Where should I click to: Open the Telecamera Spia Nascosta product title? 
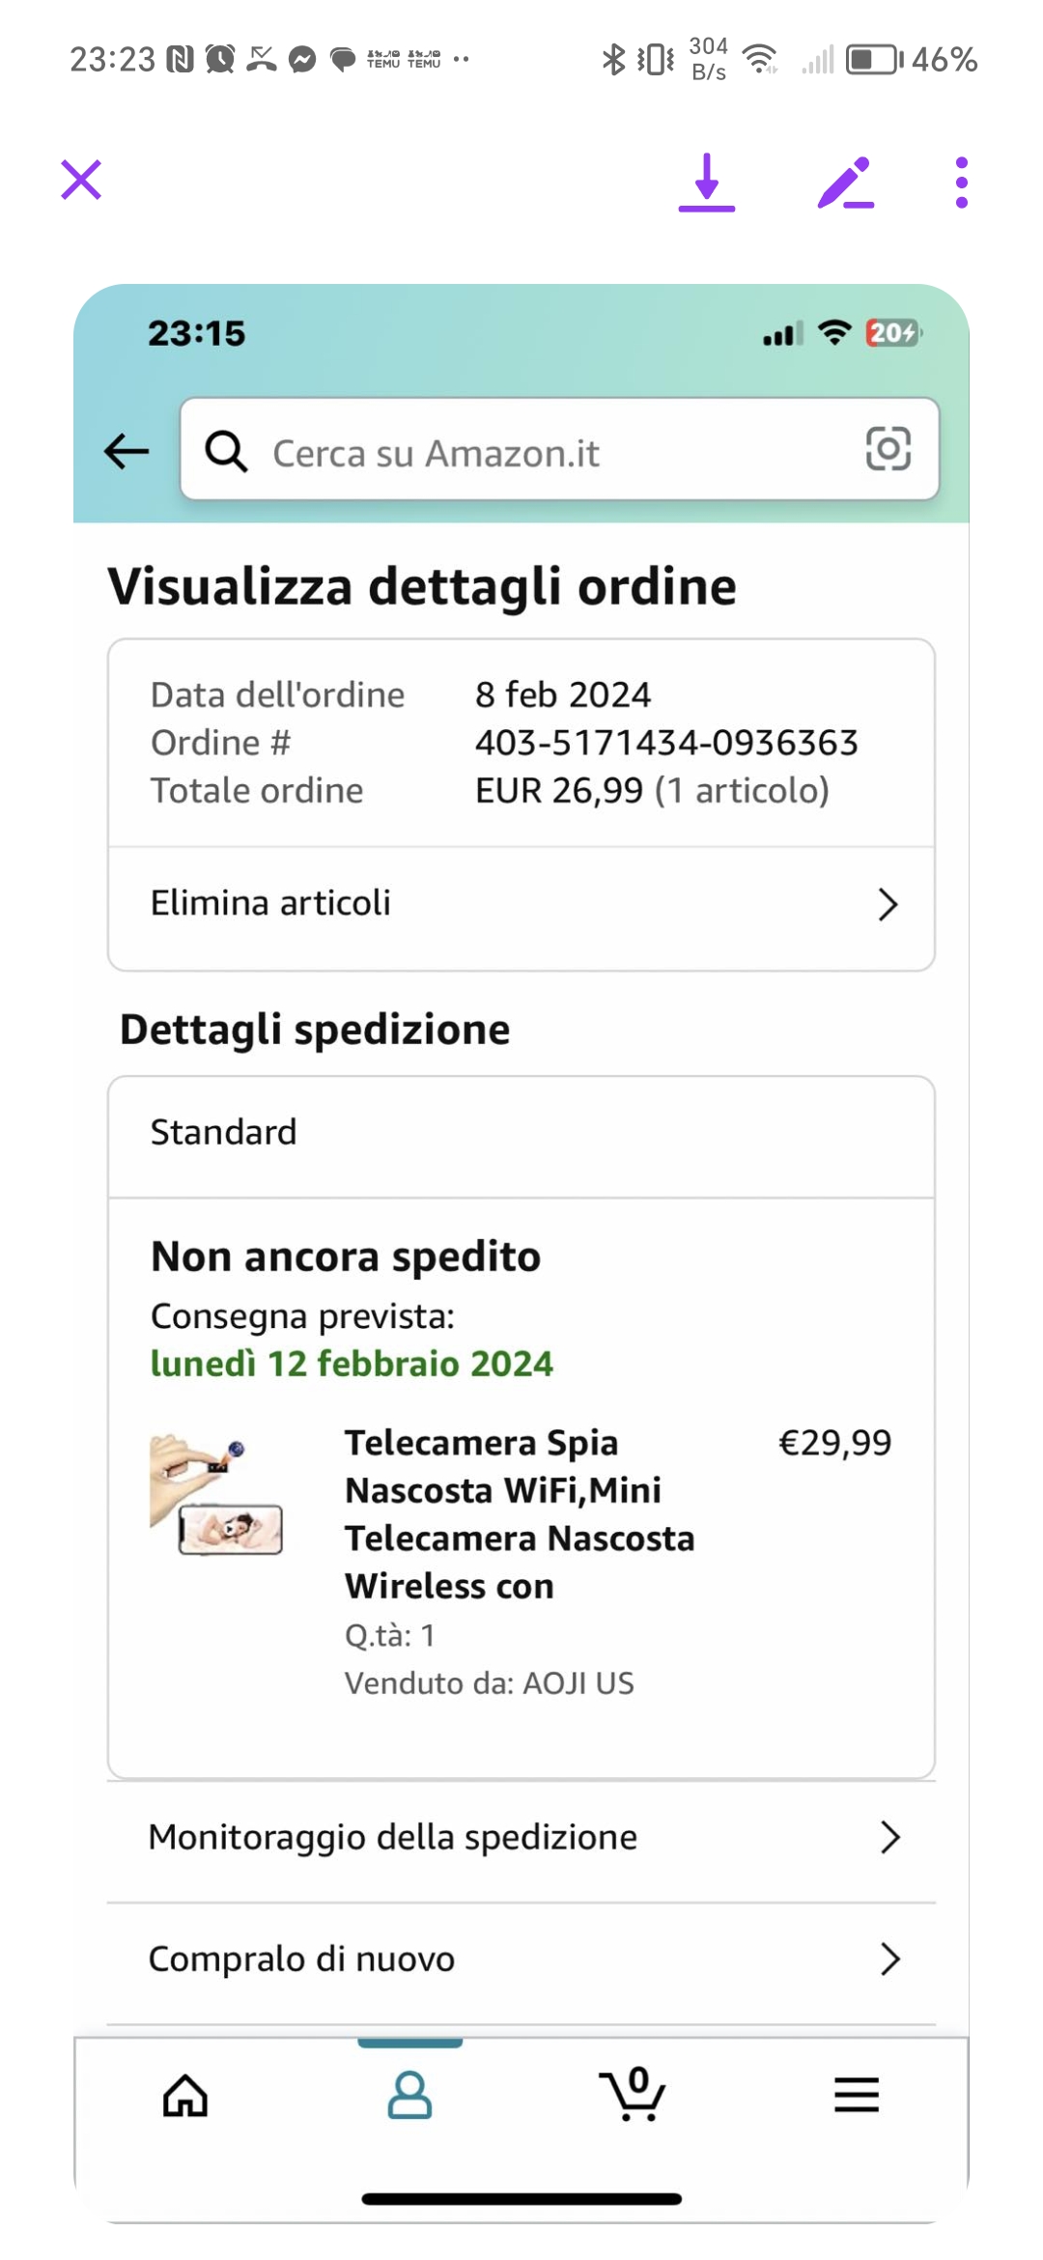tap(520, 1513)
